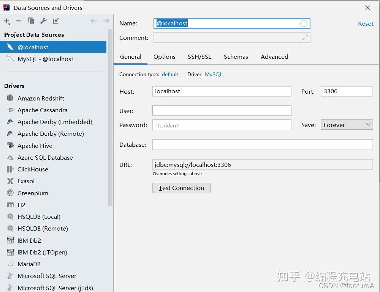Viewport: 380px width, 292px height.
Task: Open the Save password dropdown
Action: pyautogui.click(x=347, y=125)
